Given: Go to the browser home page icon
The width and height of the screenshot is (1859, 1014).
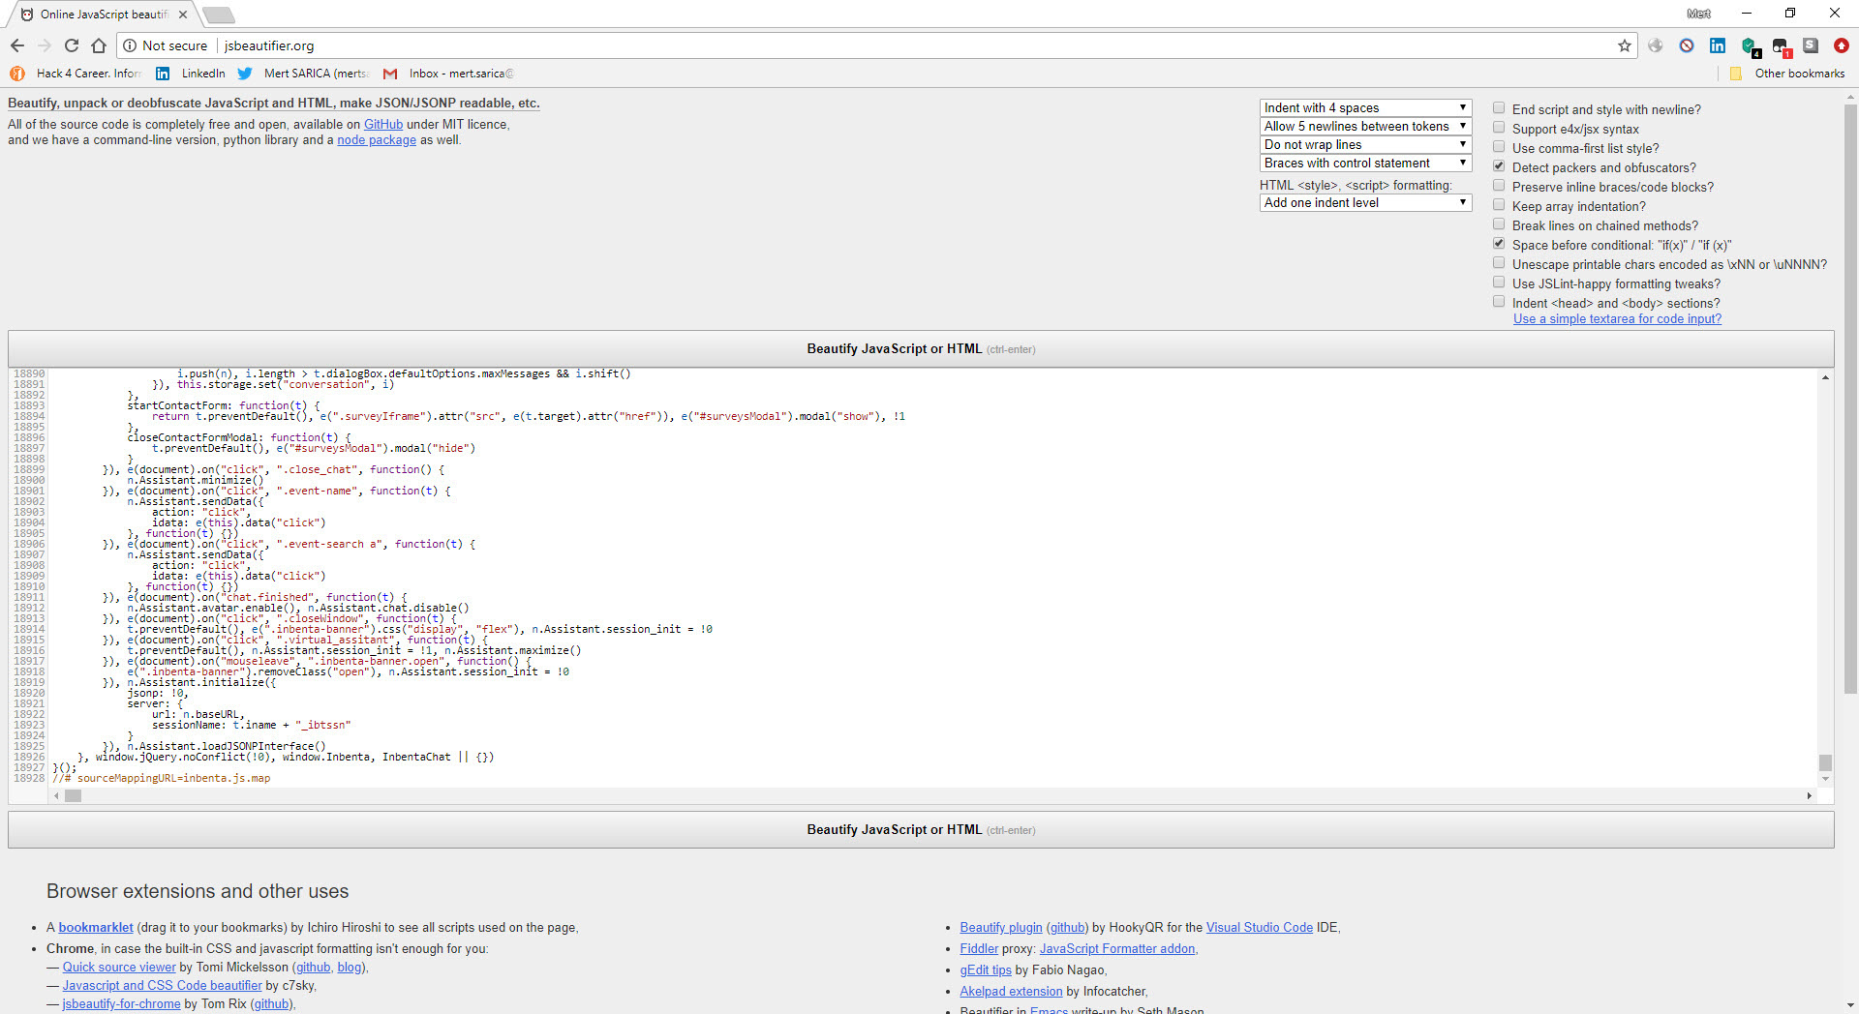Looking at the screenshot, I should (99, 45).
